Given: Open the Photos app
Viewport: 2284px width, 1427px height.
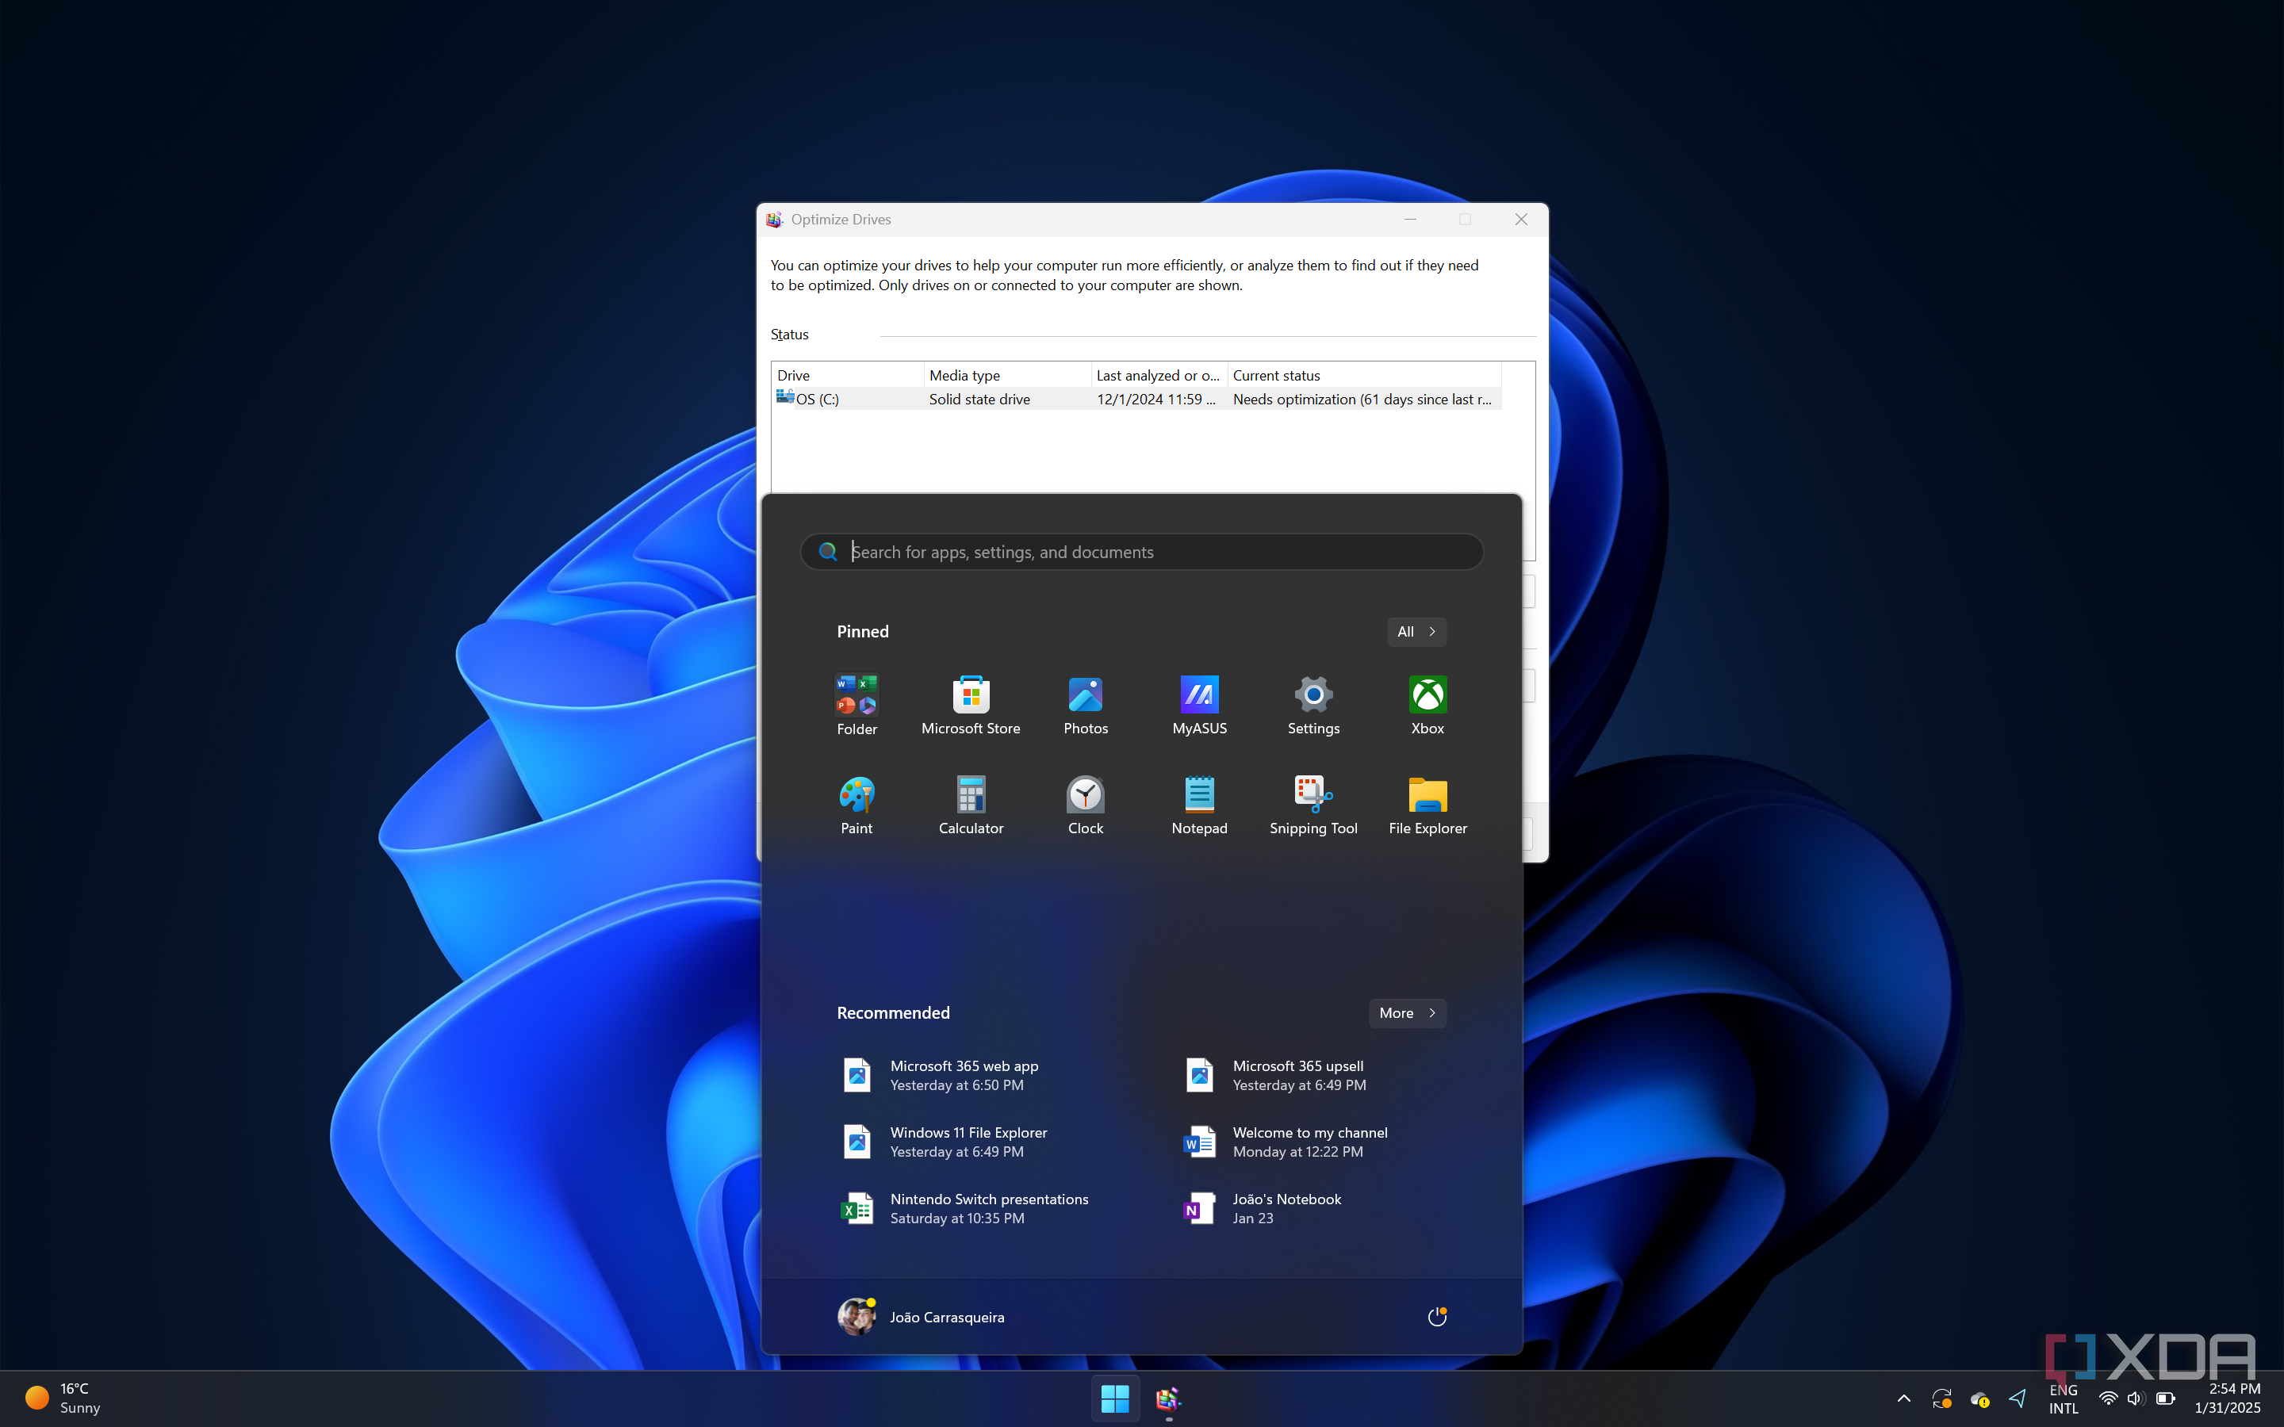Looking at the screenshot, I should (x=1086, y=704).
